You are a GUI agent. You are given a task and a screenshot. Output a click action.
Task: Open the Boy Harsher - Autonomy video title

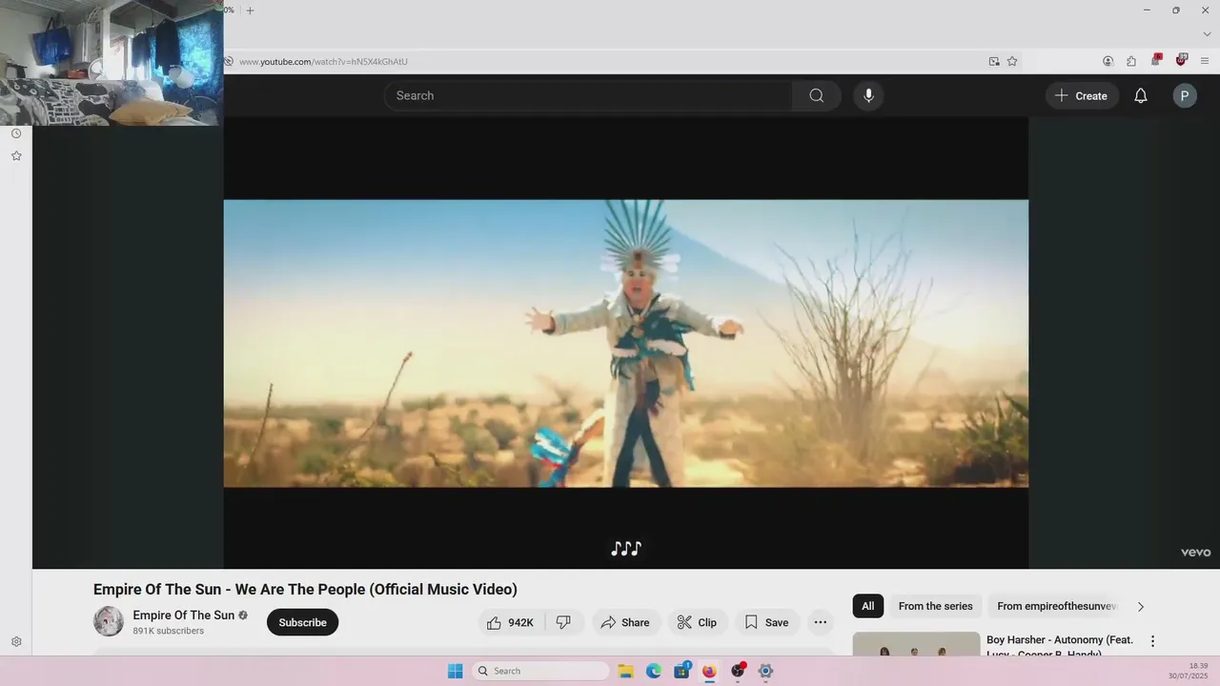pos(1060,646)
